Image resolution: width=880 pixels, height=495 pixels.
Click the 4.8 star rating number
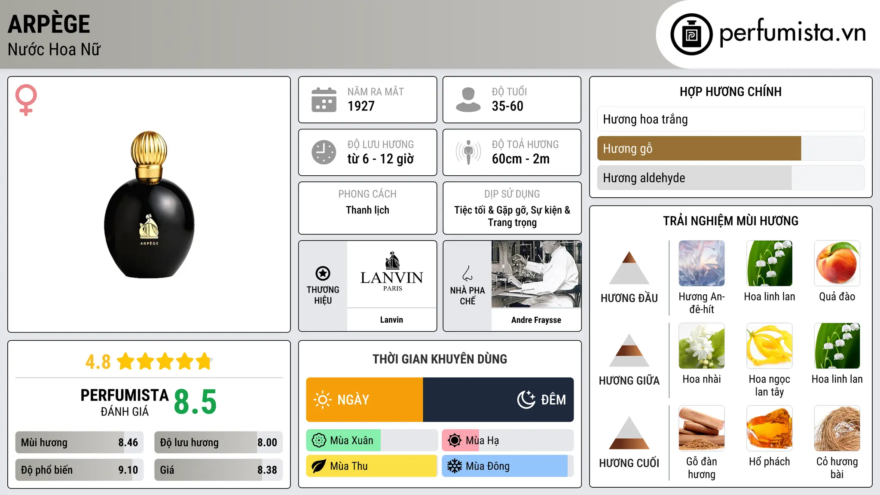pos(98,362)
